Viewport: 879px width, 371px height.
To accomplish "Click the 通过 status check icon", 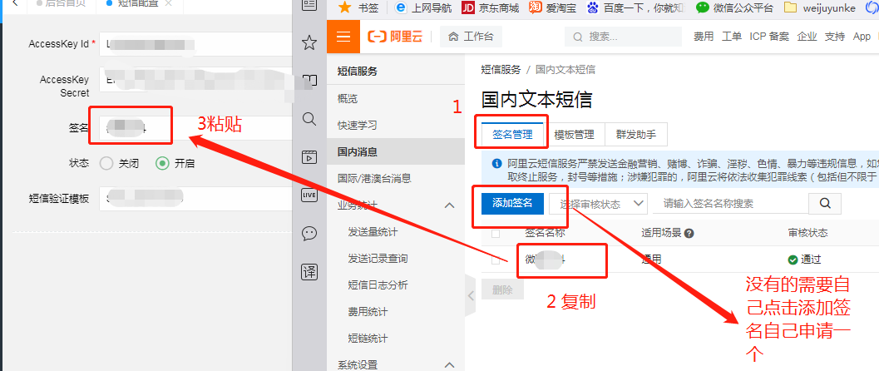I will (x=793, y=260).
